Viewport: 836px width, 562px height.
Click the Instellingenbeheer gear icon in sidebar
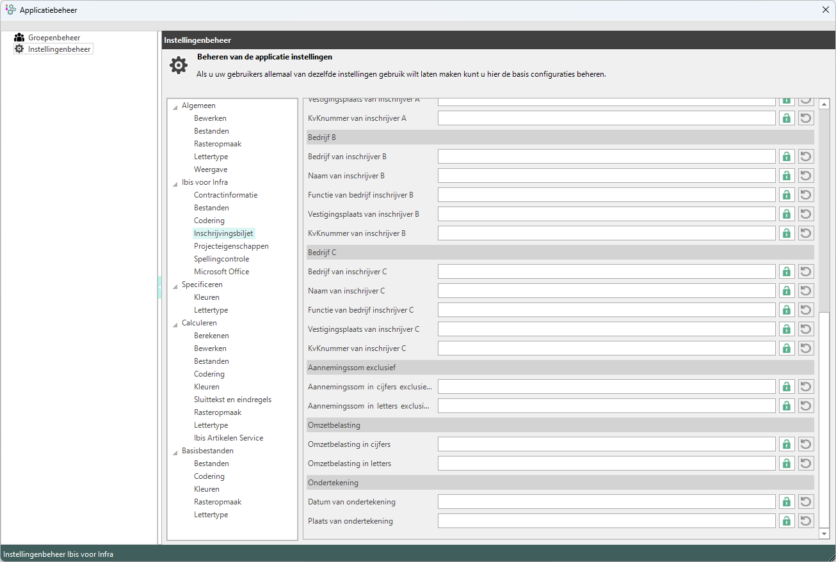point(19,49)
